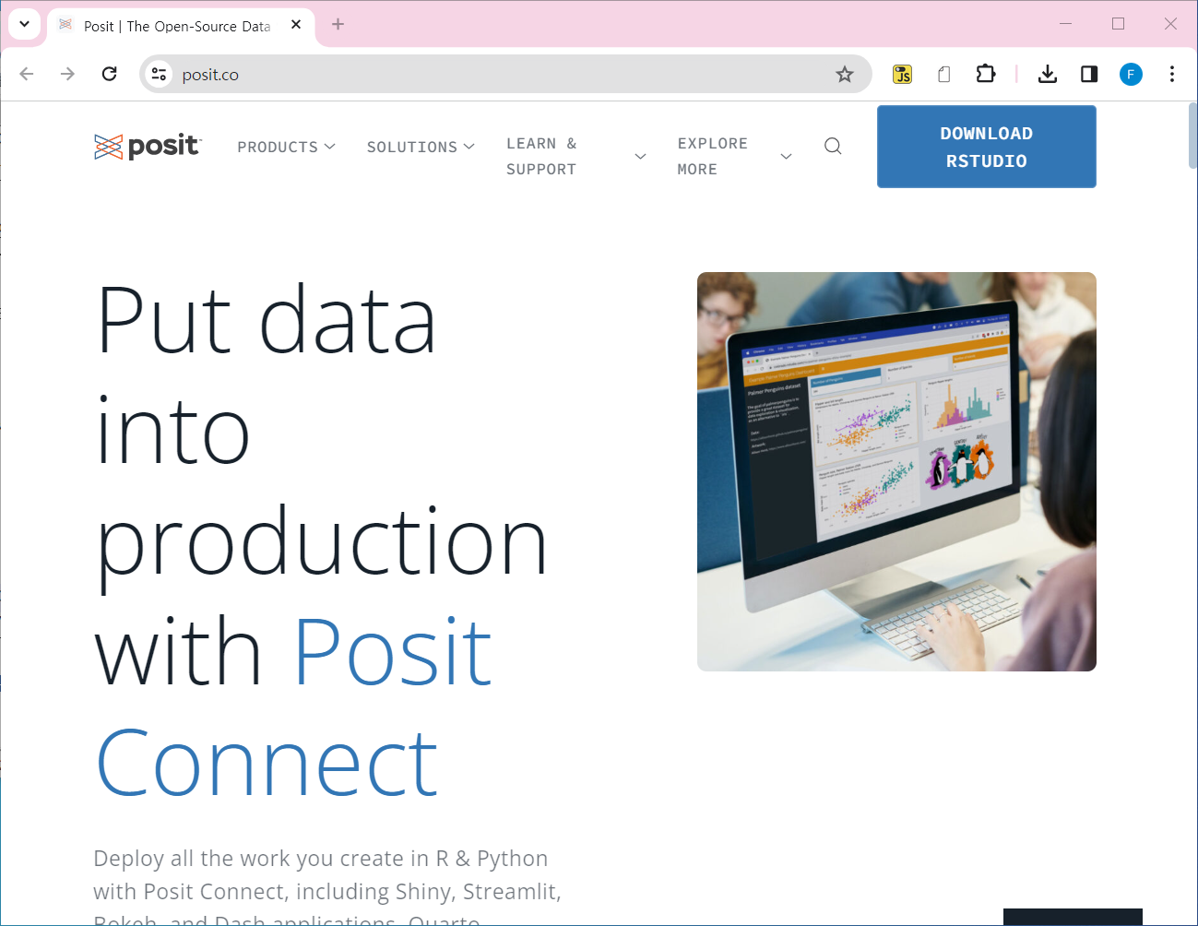1198x926 pixels.
Task: Click the browser forward arrow
Action: coord(67,74)
